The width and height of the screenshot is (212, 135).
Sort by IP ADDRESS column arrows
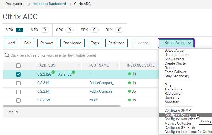pyautogui.click(x=79, y=65)
